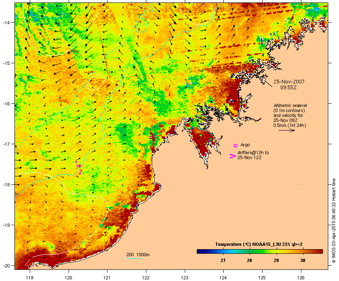
Task: Click the latitude axis label -15
Action: pyautogui.click(x=6, y=63)
